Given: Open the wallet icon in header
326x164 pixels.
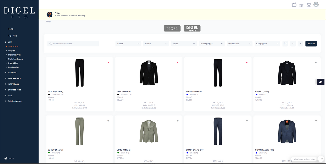Looking at the screenshot, I should 294,5.
